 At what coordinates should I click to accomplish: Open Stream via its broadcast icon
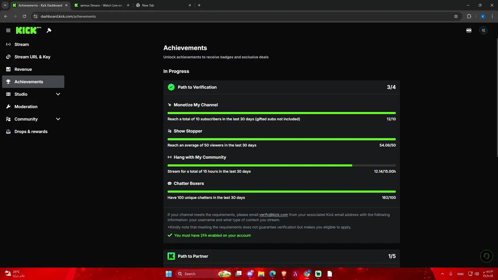pos(8,44)
